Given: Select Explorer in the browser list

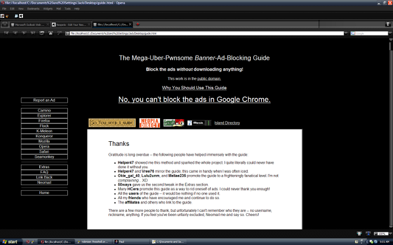Looking at the screenshot, I should 44,115.
